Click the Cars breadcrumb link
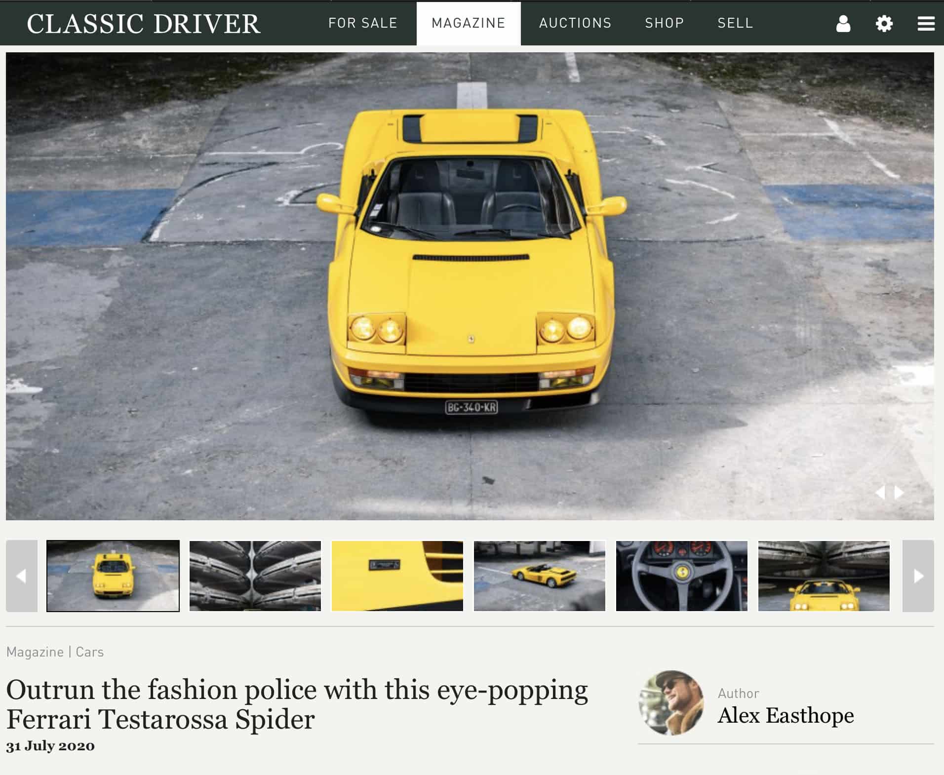 pos(89,652)
